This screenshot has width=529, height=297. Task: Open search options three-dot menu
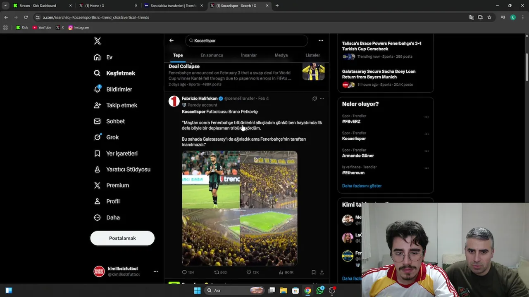tap(321, 40)
